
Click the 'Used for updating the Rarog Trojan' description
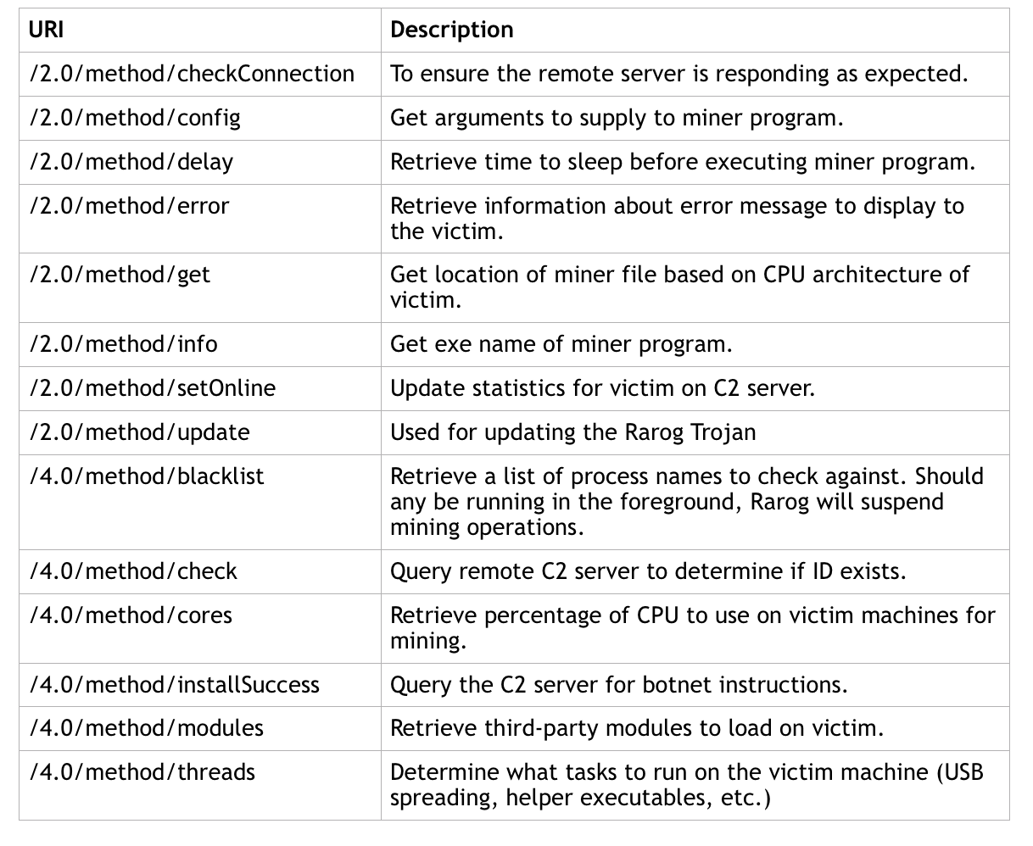572,432
